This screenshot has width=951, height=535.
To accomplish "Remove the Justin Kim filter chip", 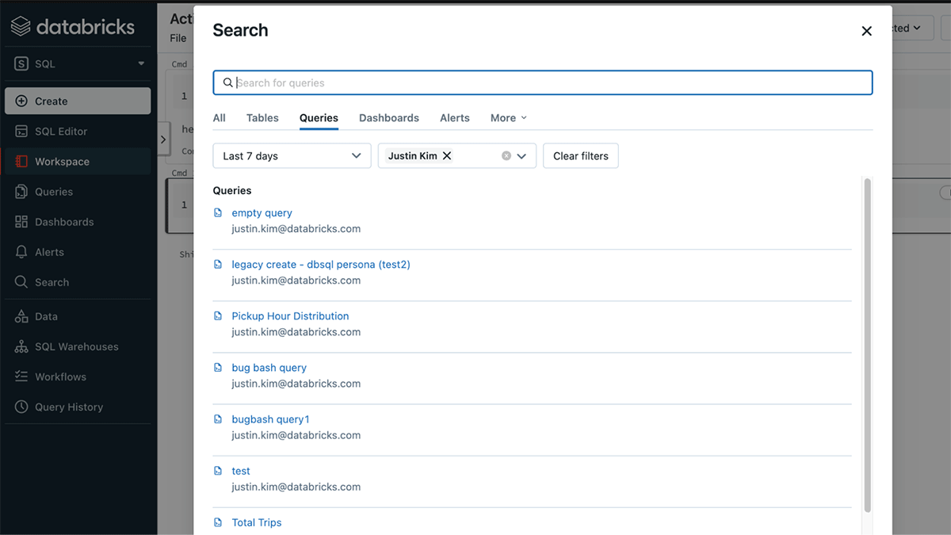I will (x=447, y=156).
